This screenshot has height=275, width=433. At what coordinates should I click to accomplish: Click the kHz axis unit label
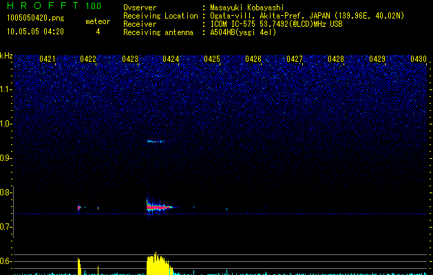click(x=6, y=56)
